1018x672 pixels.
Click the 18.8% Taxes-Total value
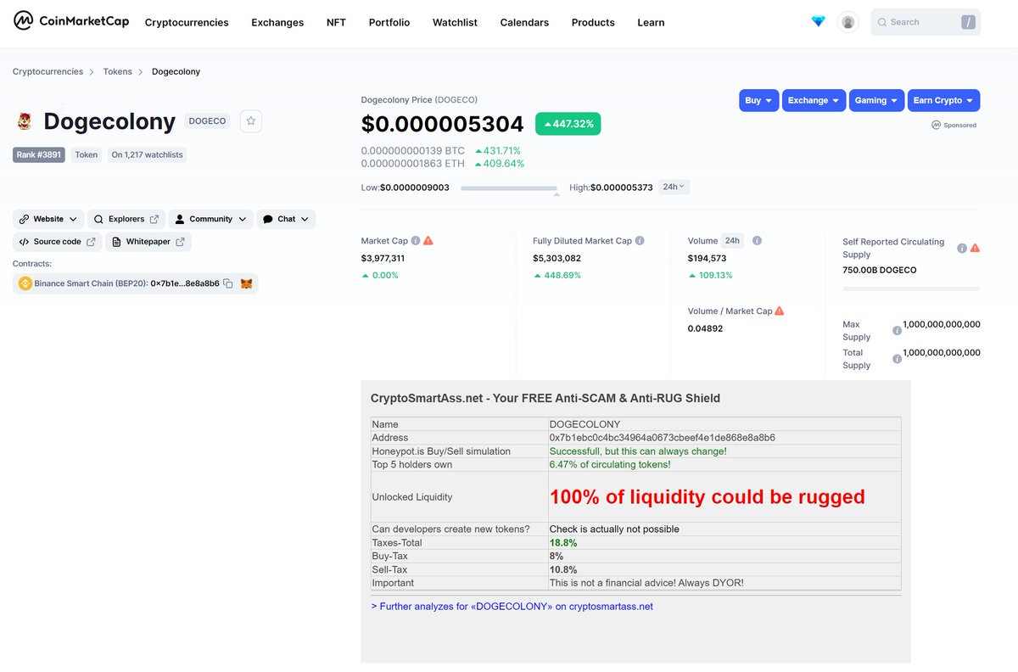click(x=563, y=543)
